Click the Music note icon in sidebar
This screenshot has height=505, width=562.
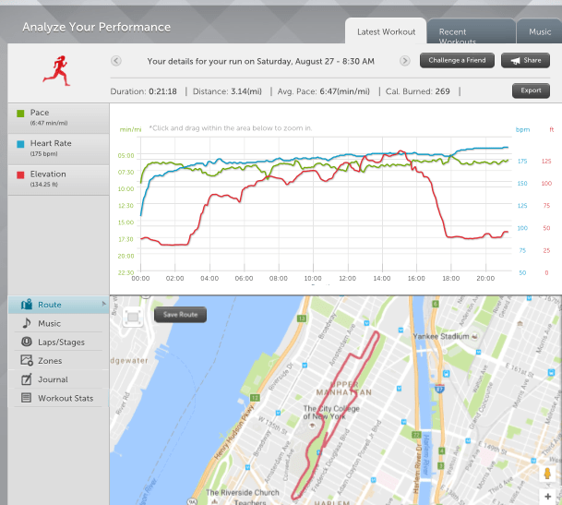pyautogui.click(x=26, y=323)
